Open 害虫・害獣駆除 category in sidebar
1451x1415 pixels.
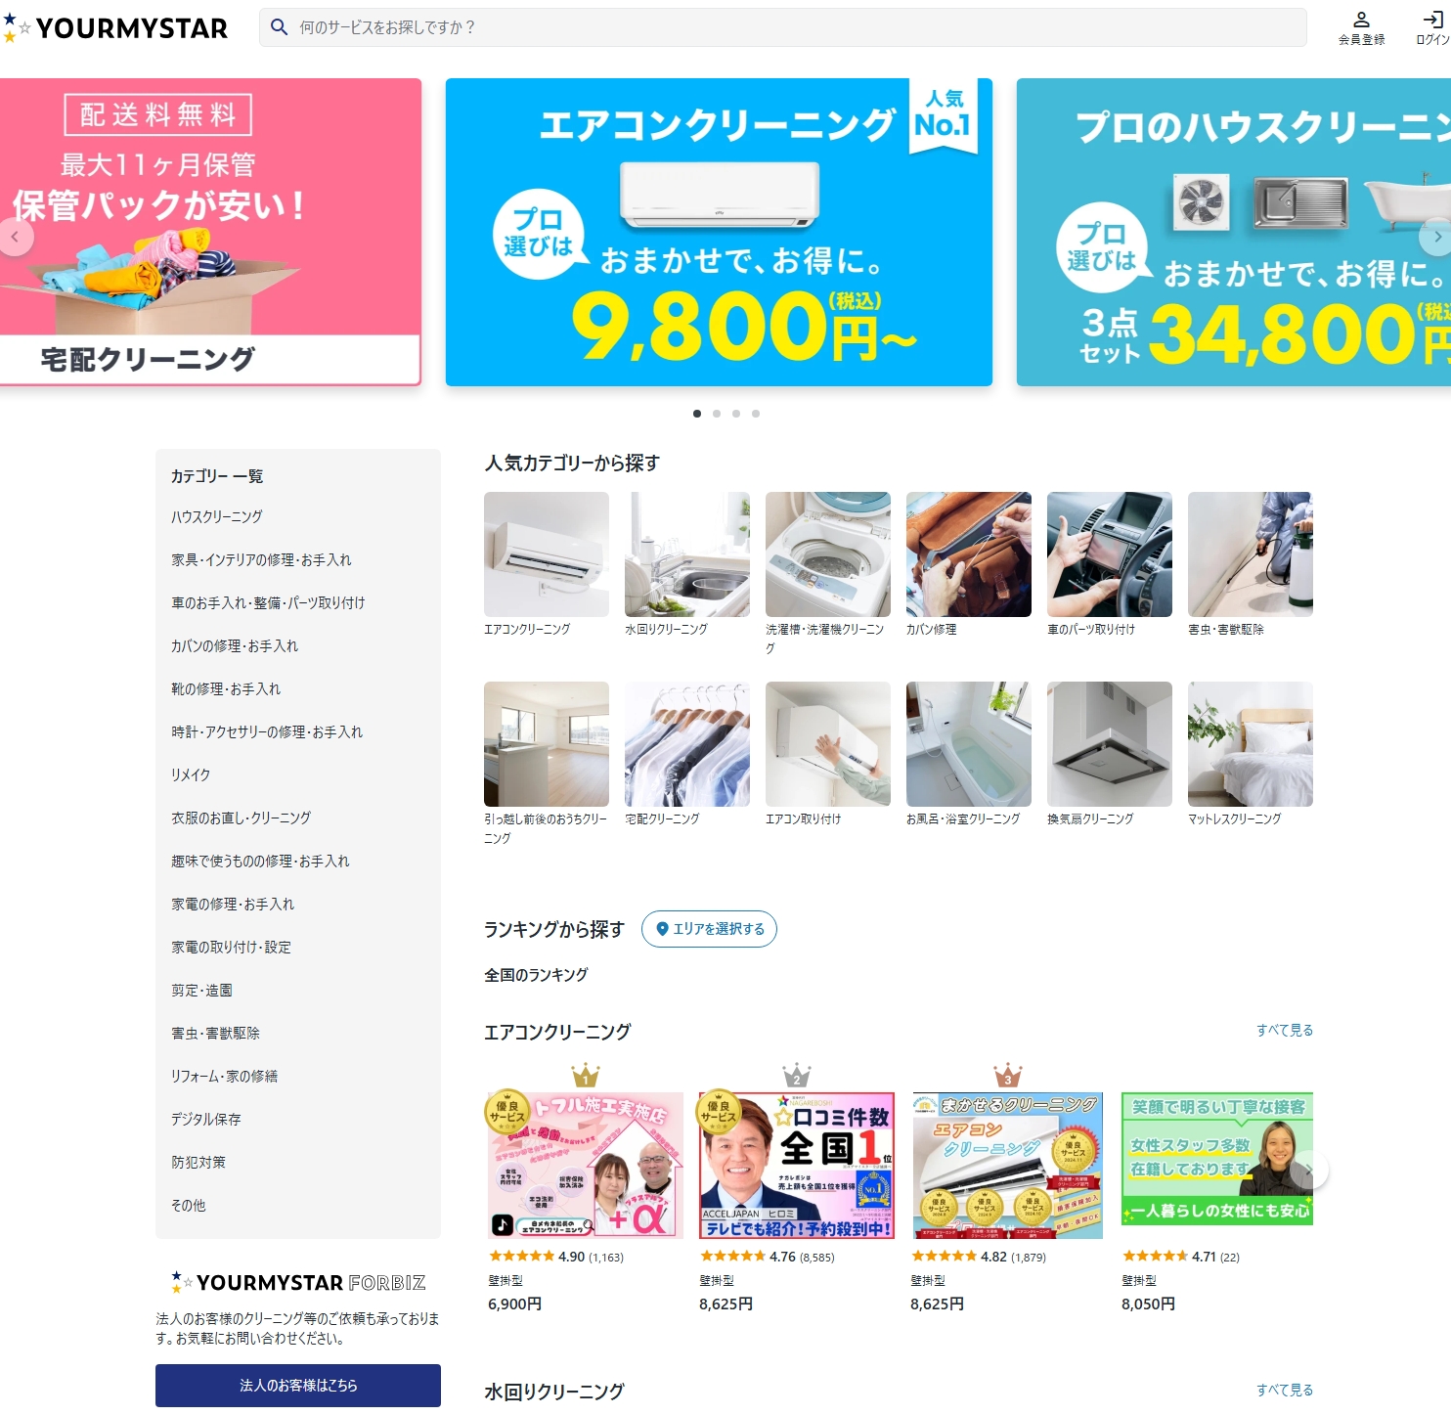click(215, 1033)
